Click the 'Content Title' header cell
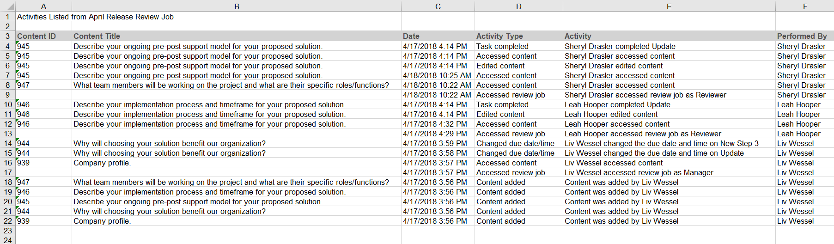The width and height of the screenshot is (834, 244). [237, 36]
